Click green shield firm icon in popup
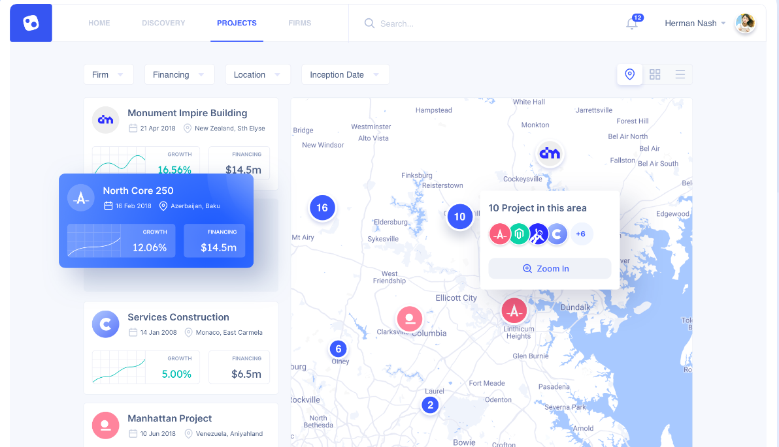The image size is (779, 447). pos(519,234)
